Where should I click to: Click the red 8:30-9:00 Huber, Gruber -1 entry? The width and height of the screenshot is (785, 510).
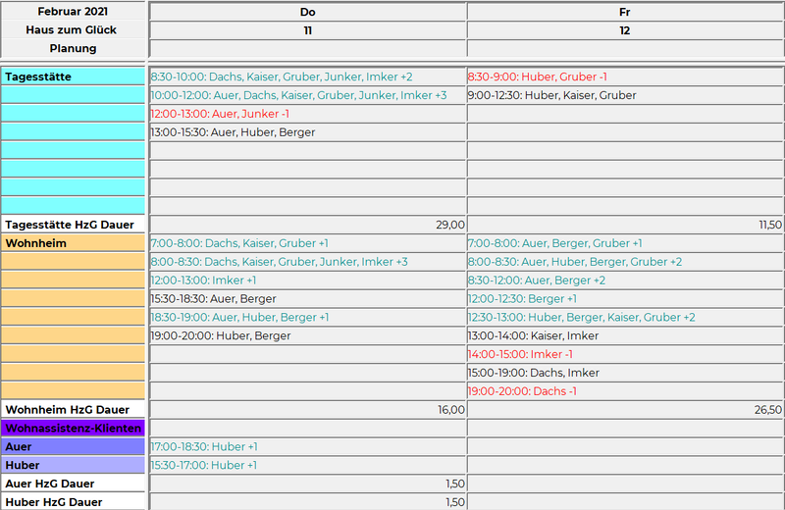tap(538, 76)
